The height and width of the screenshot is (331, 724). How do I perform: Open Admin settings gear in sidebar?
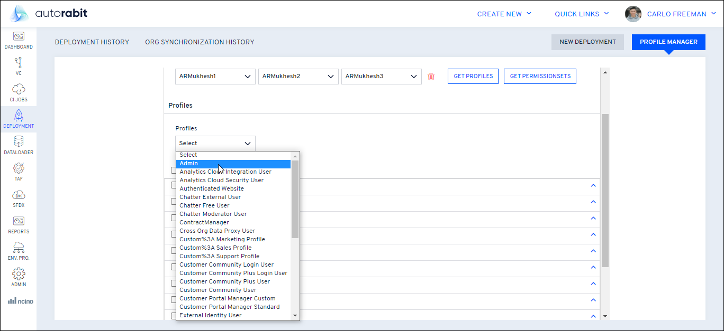[19, 278]
